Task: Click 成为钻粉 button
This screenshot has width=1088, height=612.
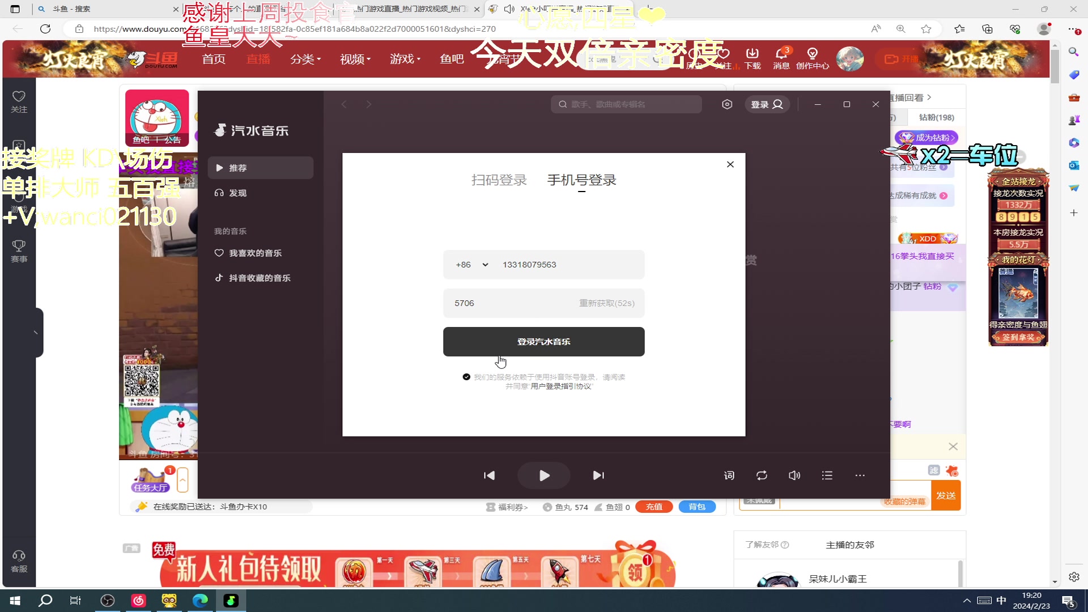Action: tap(926, 138)
